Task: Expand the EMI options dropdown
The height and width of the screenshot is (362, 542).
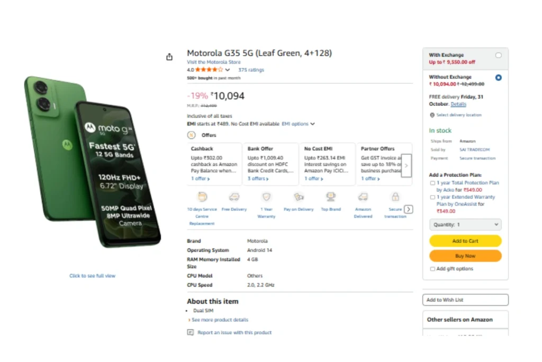Action: coord(298,124)
